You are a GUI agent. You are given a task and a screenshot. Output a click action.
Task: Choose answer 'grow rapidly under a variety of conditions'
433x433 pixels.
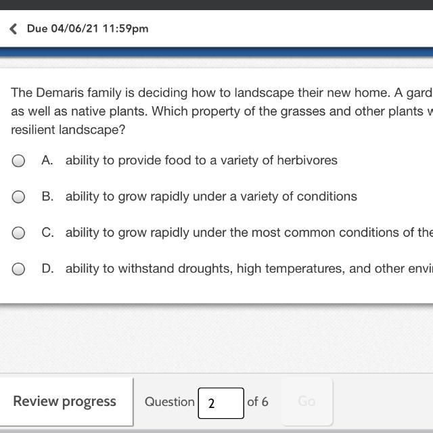click(211, 196)
